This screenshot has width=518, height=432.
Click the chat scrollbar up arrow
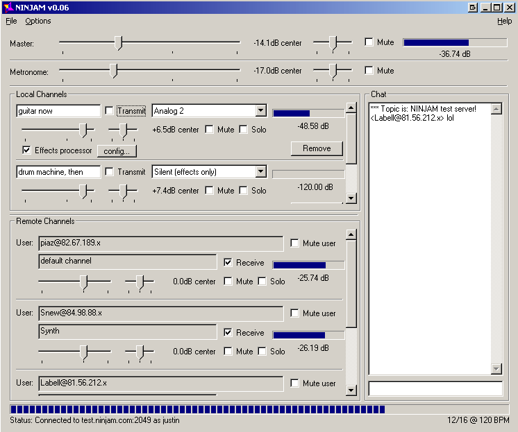(496, 109)
